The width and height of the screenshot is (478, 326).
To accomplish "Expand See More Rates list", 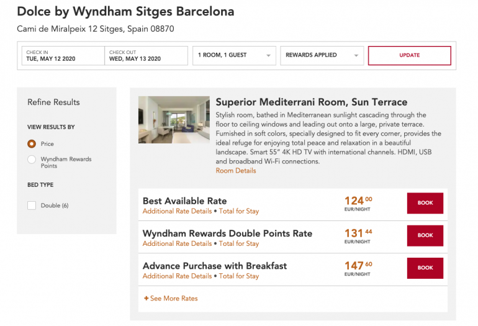I will coord(174,299).
